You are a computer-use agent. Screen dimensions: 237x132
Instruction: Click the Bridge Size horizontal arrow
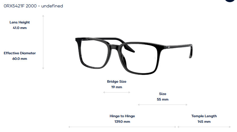[x=117, y=92]
